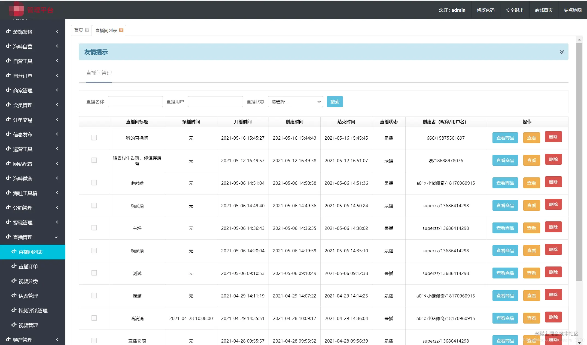This screenshot has width=587, height=345.
Task: Click 查看商品 for 滴滴 row
Action: click(x=505, y=296)
